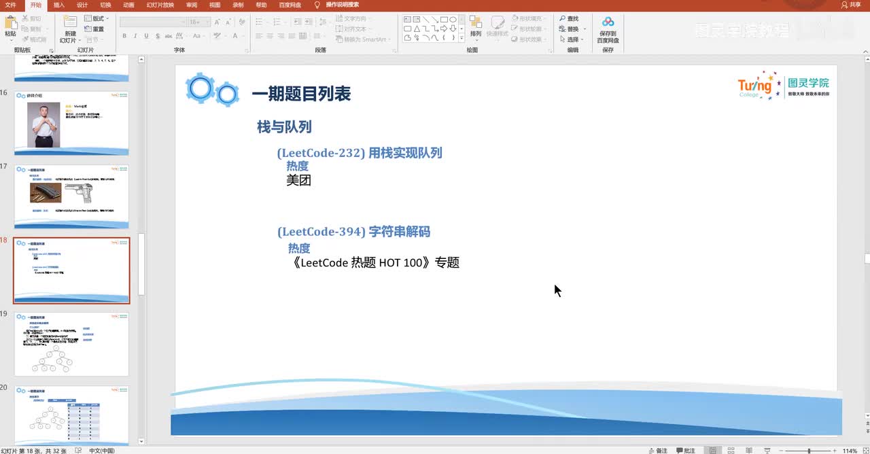Switch to the Transitions ribbon tab
The image size is (870, 454).
click(105, 5)
